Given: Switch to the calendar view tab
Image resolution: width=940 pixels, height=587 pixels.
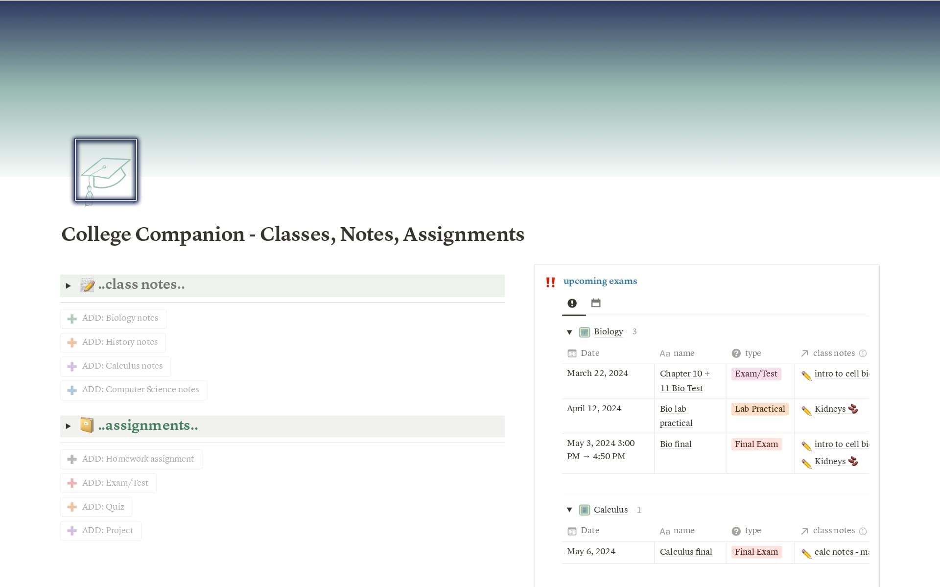Looking at the screenshot, I should pos(596,303).
